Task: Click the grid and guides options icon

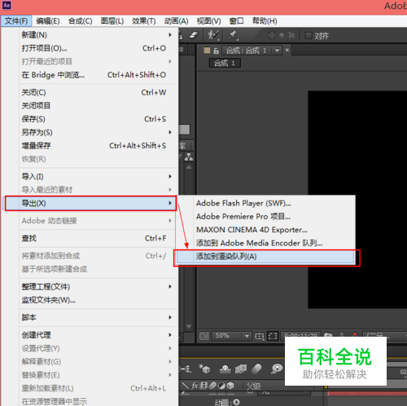Action: point(260,337)
